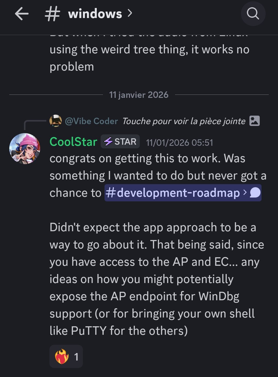Tap "Touche pour voir la pièce jointe"
The image size is (278, 377).
coord(184,121)
